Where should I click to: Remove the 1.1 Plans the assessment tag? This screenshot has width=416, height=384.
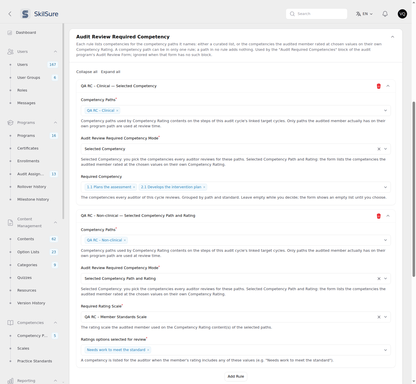click(x=134, y=187)
